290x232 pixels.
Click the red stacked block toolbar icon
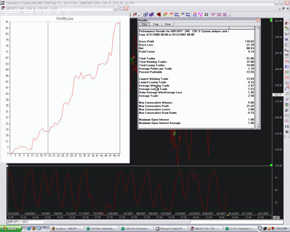coord(159,14)
